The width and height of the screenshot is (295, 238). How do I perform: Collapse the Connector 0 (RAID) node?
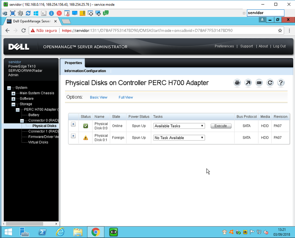[22, 120]
